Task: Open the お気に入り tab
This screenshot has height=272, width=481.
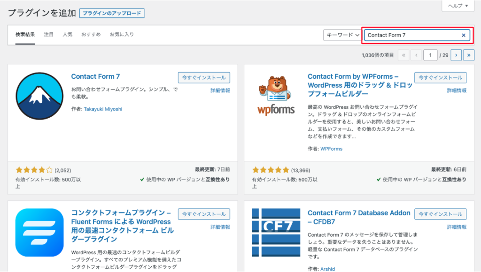Action: click(x=122, y=35)
